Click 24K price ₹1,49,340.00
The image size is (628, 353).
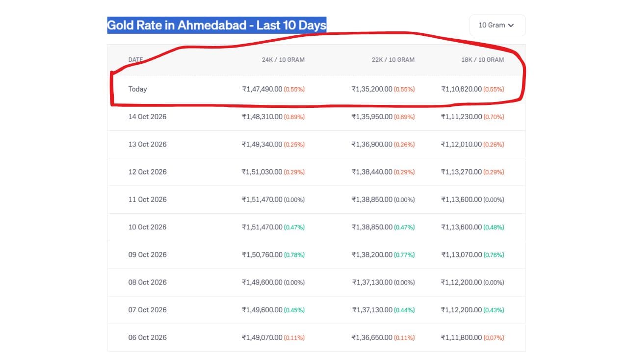coord(262,144)
